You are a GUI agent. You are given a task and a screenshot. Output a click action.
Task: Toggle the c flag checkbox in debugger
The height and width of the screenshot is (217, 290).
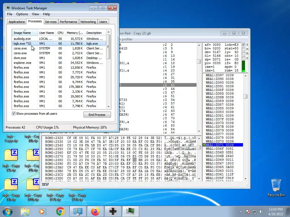click(x=243, y=58)
